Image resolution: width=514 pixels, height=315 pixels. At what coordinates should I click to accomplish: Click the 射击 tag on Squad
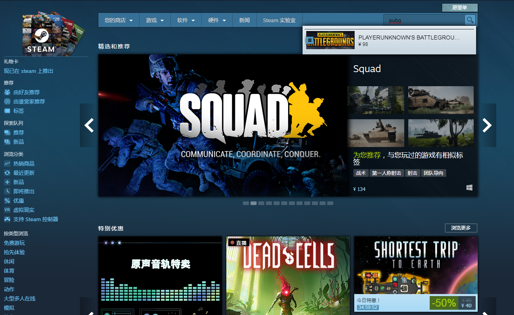pos(412,173)
